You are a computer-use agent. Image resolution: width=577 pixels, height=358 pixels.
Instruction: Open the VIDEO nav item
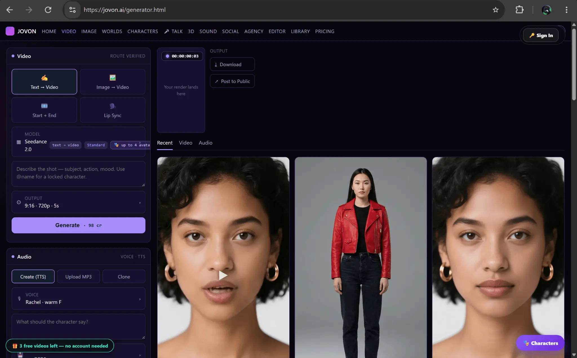pos(69,31)
